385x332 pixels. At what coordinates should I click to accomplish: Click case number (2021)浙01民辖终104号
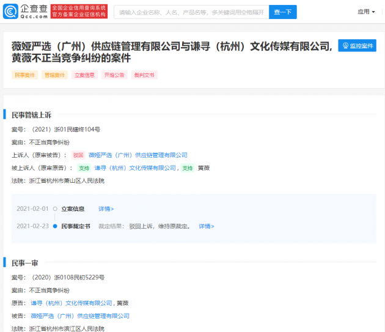point(65,129)
